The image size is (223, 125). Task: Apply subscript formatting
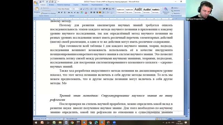click(x=72, y=12)
